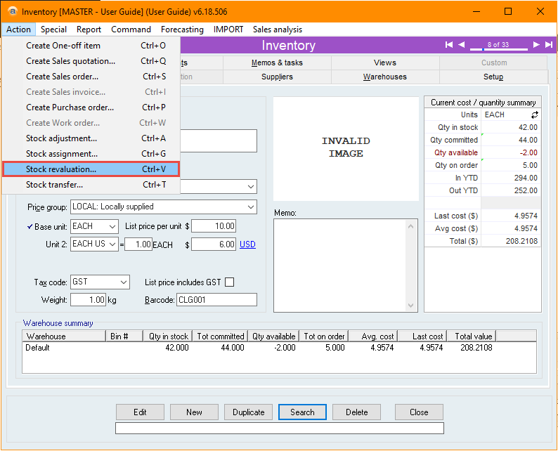Open the USD currency link

pyautogui.click(x=247, y=244)
